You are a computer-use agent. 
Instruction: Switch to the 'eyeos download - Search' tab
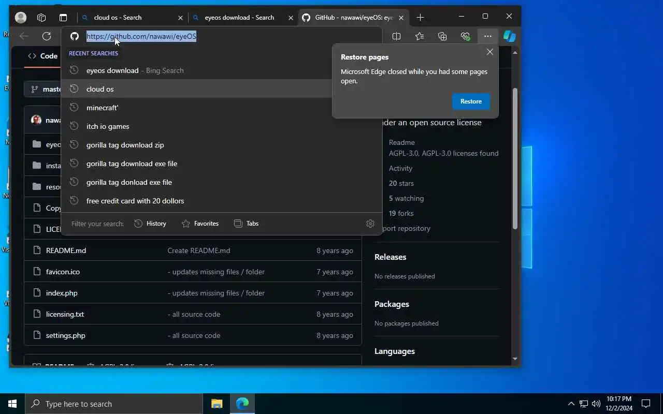[x=239, y=18]
